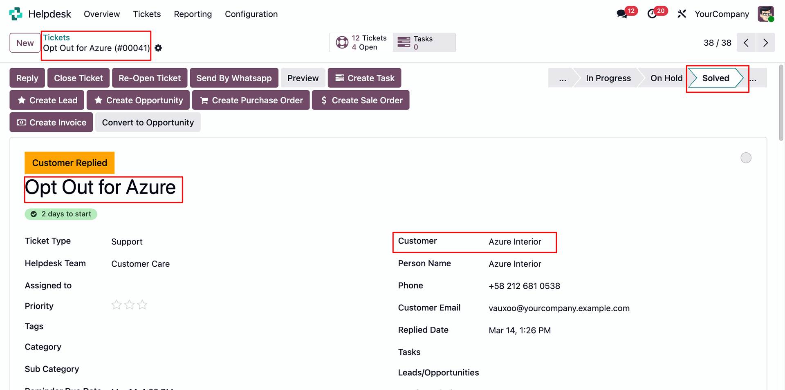Click the Close Ticket button
785x390 pixels.
[78, 78]
